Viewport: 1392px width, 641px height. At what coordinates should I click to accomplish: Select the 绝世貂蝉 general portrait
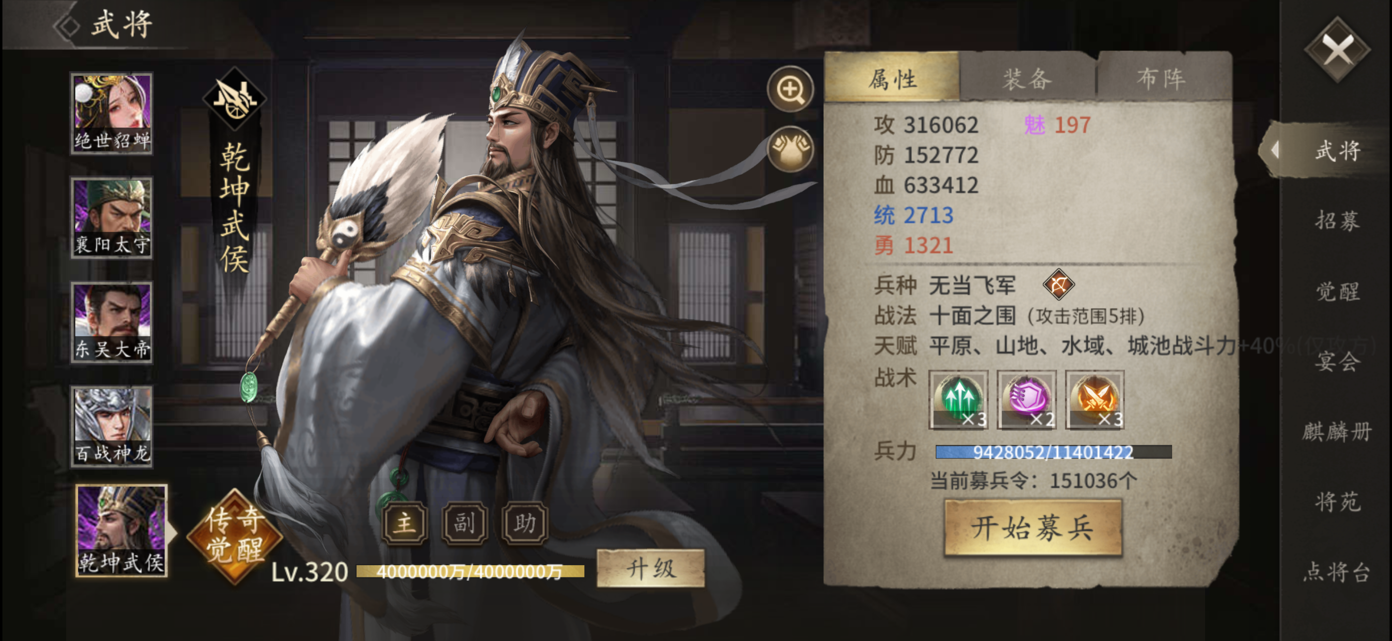coord(112,114)
